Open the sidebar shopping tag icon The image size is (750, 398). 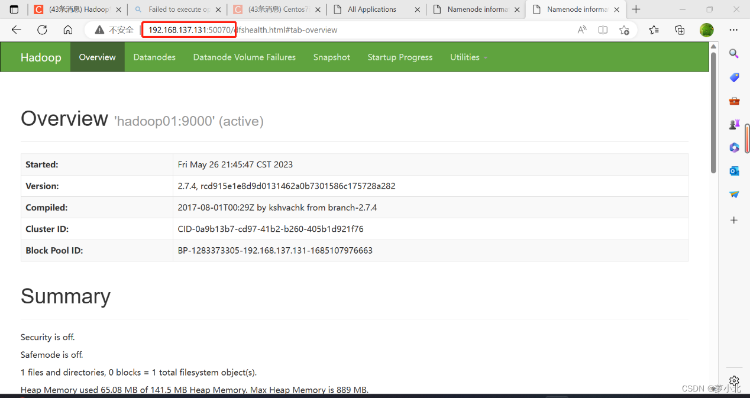point(734,77)
